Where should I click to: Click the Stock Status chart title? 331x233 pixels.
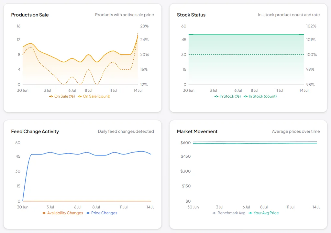(191, 15)
